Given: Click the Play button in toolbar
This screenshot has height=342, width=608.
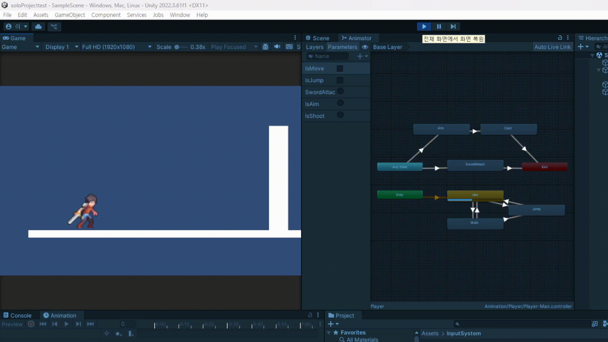Looking at the screenshot, I should [424, 27].
